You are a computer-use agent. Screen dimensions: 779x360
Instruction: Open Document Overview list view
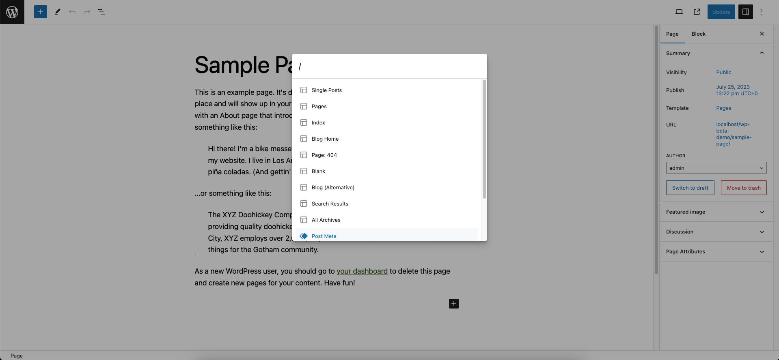point(101,12)
